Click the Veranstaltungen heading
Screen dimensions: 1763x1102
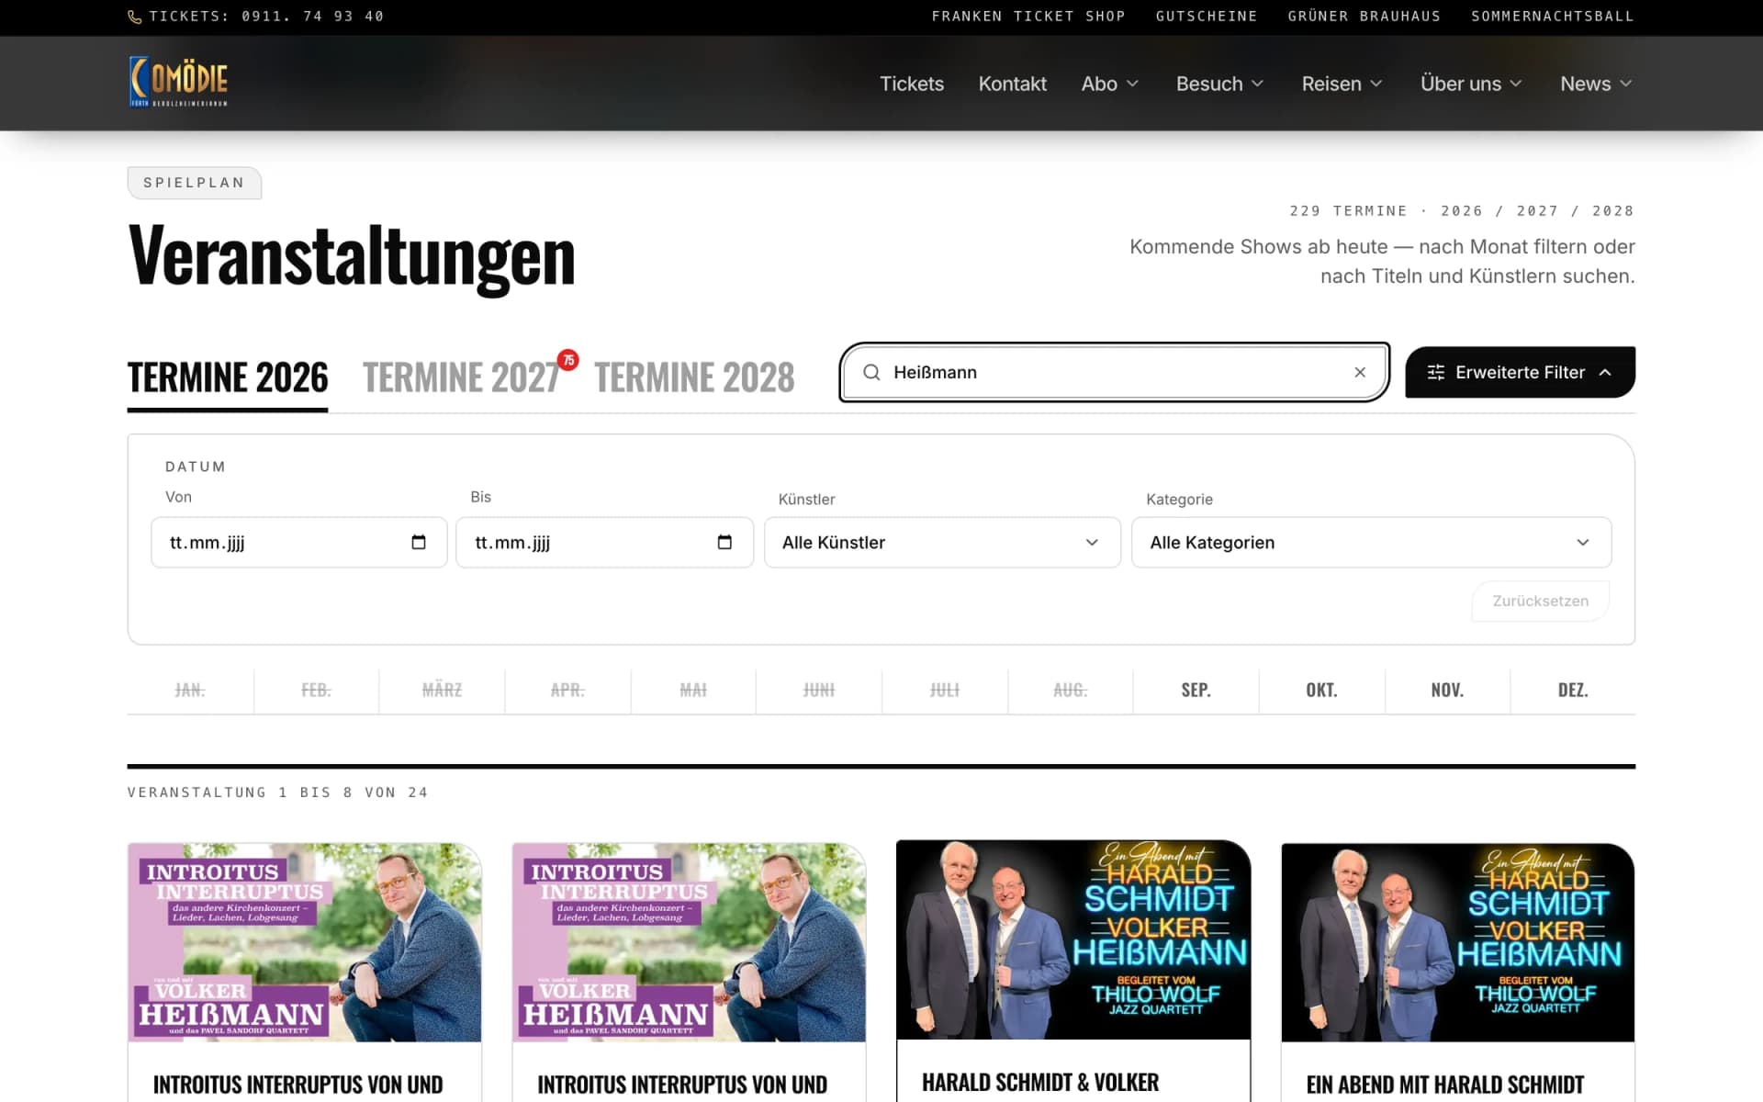tap(352, 257)
